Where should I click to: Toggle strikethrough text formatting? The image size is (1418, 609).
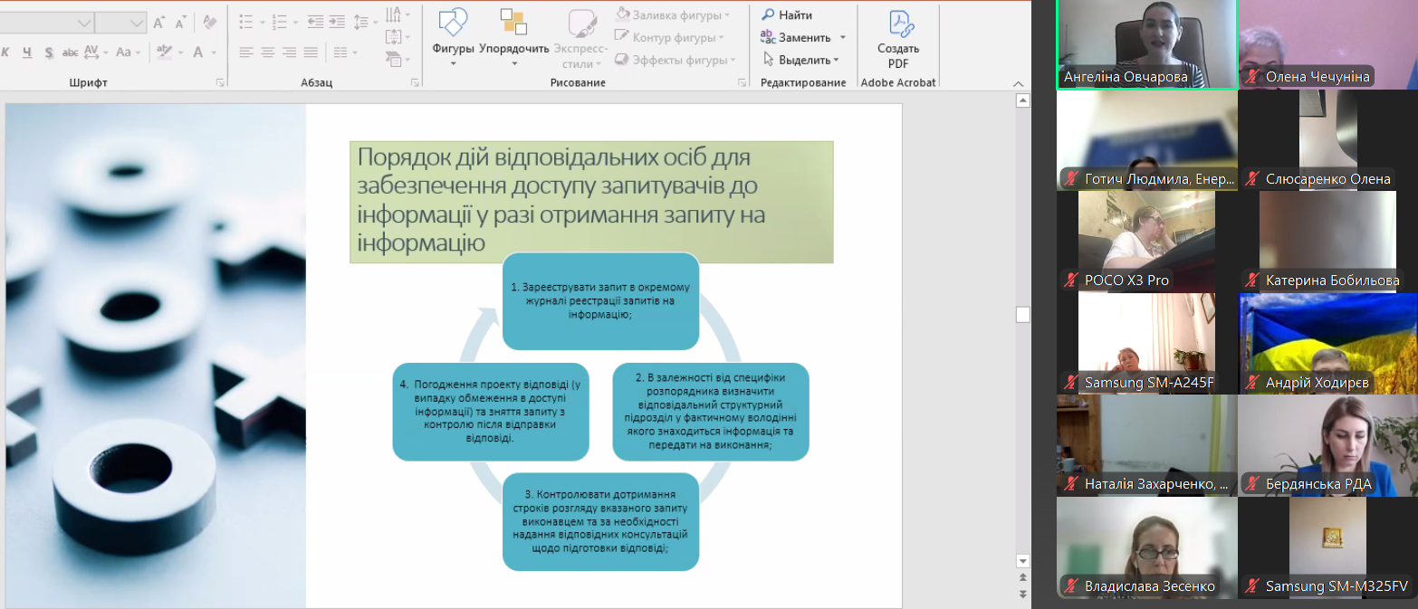pos(71,52)
